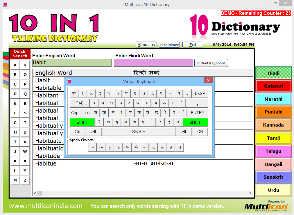Screen dimensions: 294x215
Task: Click the ऊ special character key
Action: 101,148
